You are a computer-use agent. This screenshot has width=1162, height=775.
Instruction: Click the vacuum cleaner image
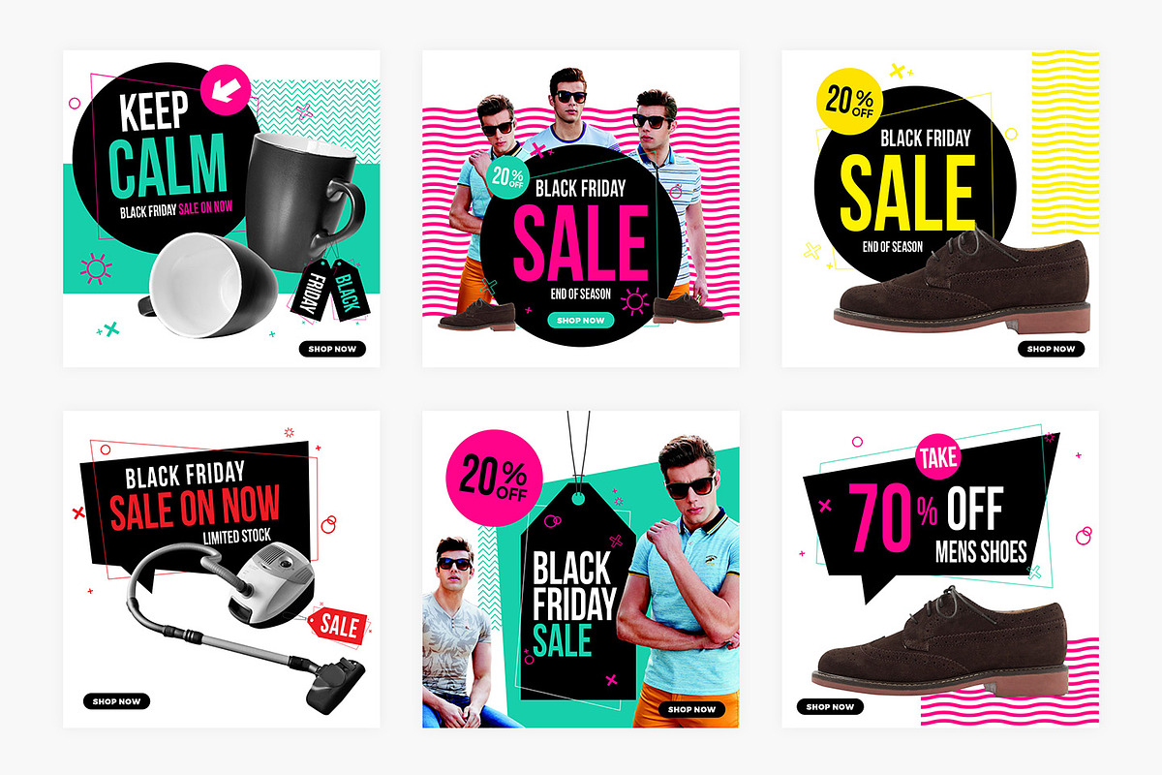click(x=244, y=621)
